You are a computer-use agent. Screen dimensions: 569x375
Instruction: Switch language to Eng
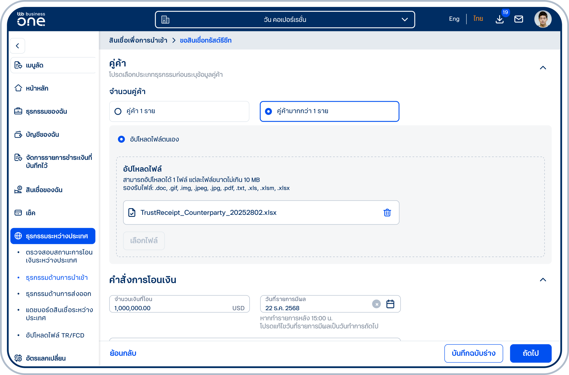454,19
